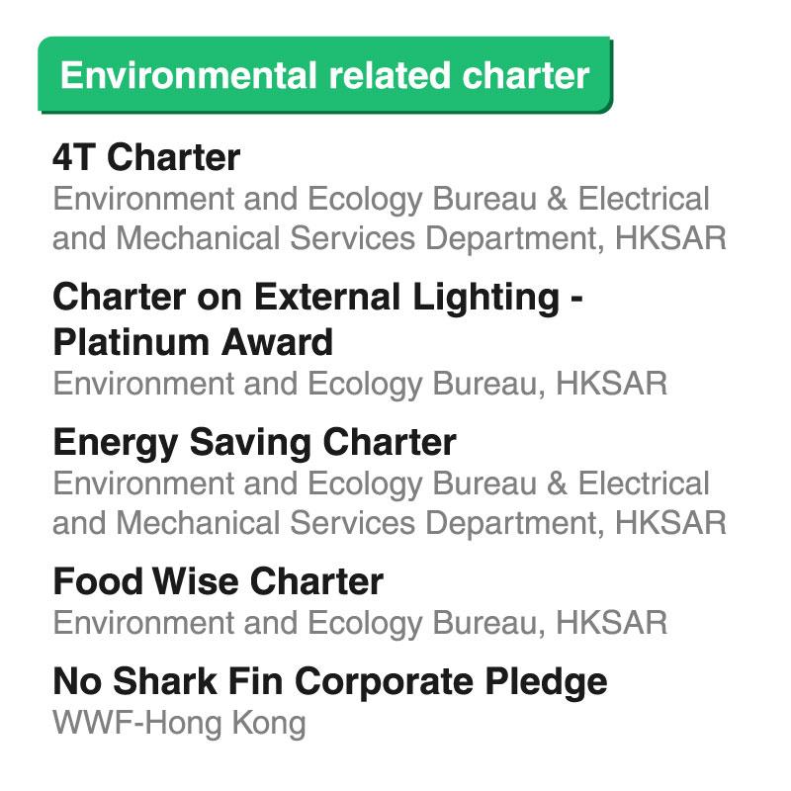Select HKSAR text under External Lighting award
Image resolution: width=791 pixels, height=791 pixels.
(x=611, y=384)
